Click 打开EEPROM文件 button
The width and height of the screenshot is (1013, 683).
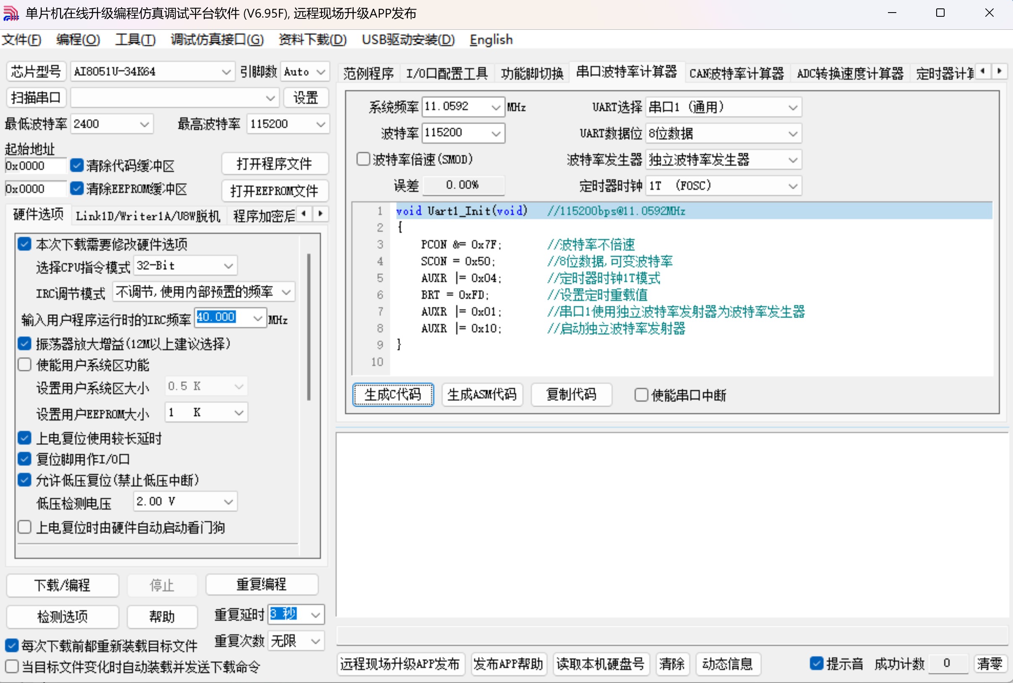pyautogui.click(x=274, y=191)
